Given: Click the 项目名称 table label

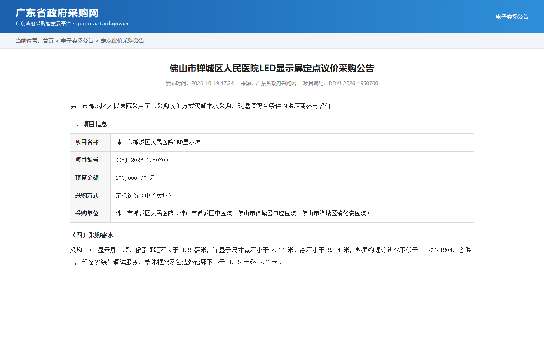Looking at the screenshot, I should pos(87,142).
